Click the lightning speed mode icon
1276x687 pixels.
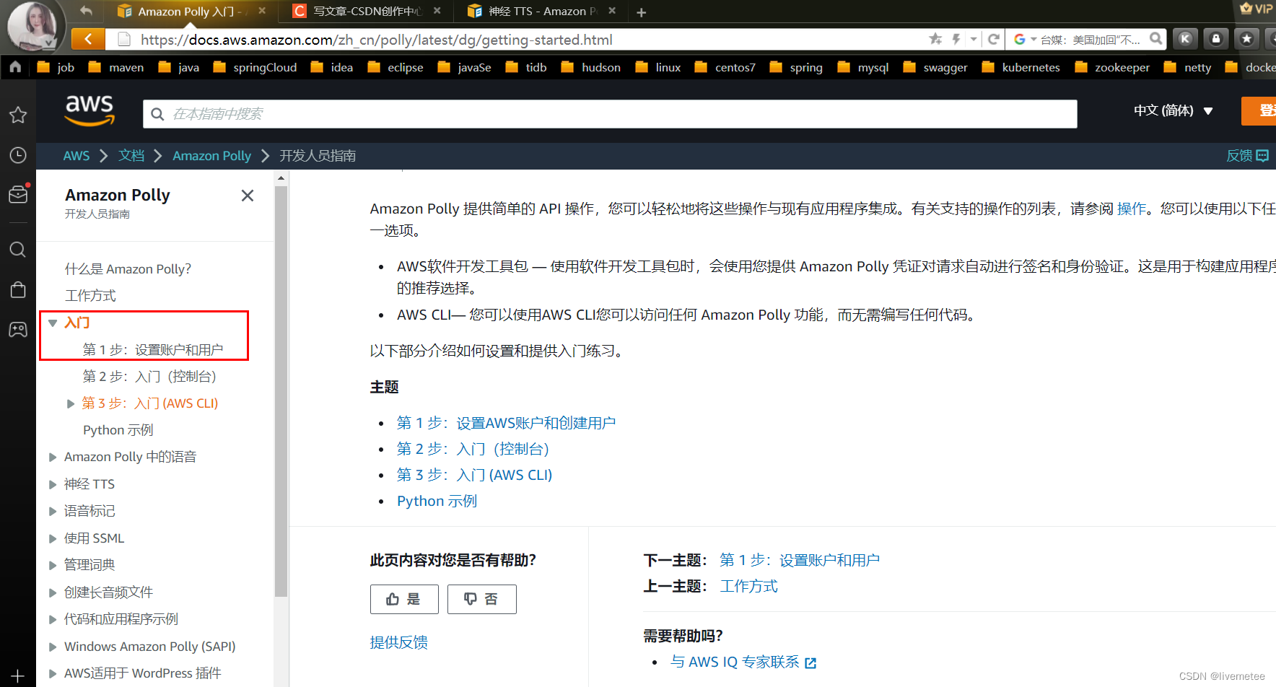click(x=956, y=39)
